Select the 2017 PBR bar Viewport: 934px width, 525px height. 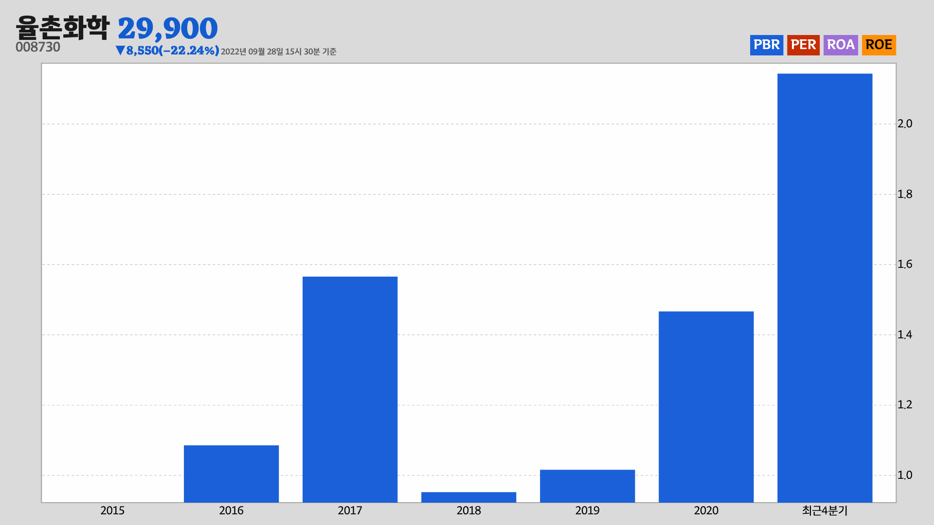tap(350, 389)
